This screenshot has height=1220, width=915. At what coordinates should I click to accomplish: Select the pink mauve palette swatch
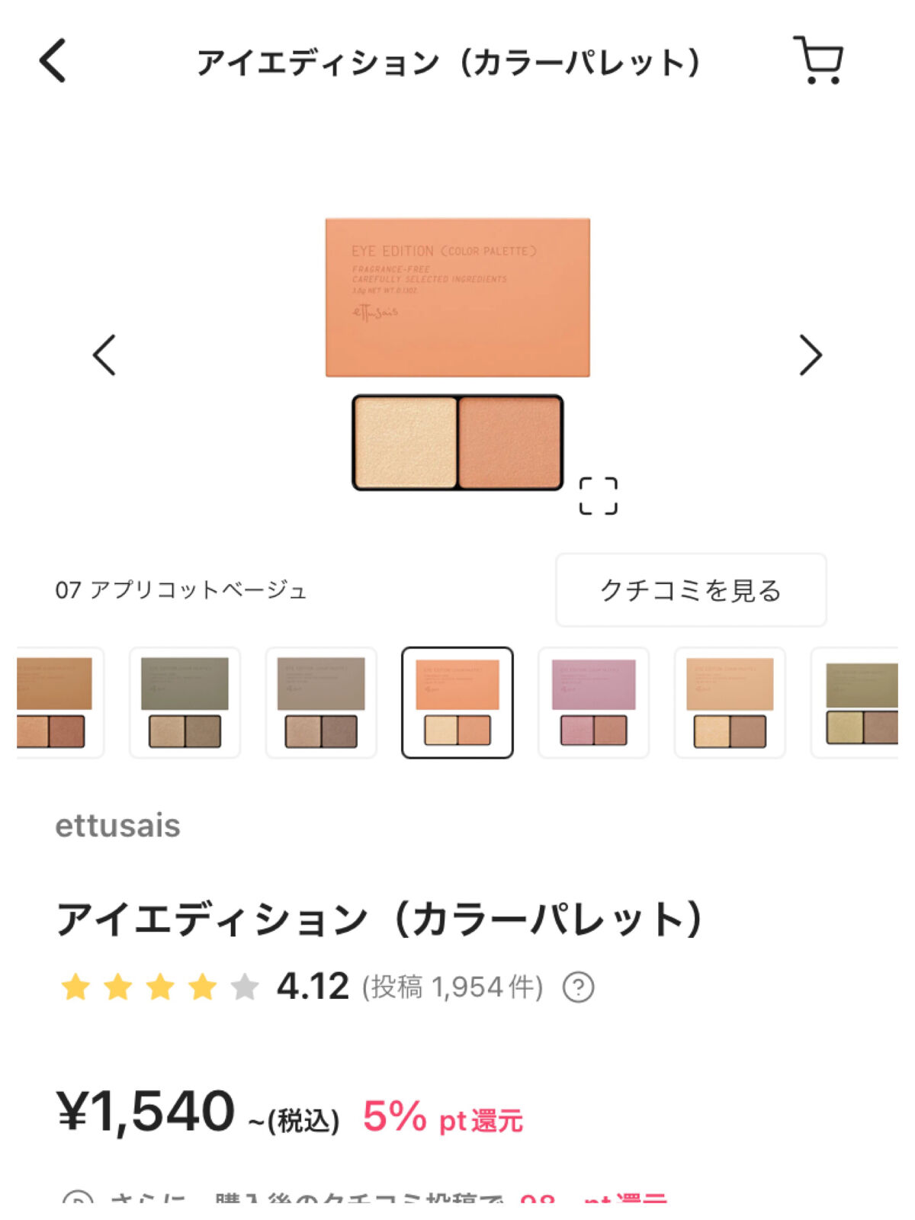(593, 702)
